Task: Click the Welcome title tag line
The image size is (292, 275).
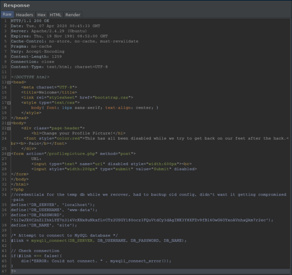Action: pyautogui.click(x=49, y=92)
